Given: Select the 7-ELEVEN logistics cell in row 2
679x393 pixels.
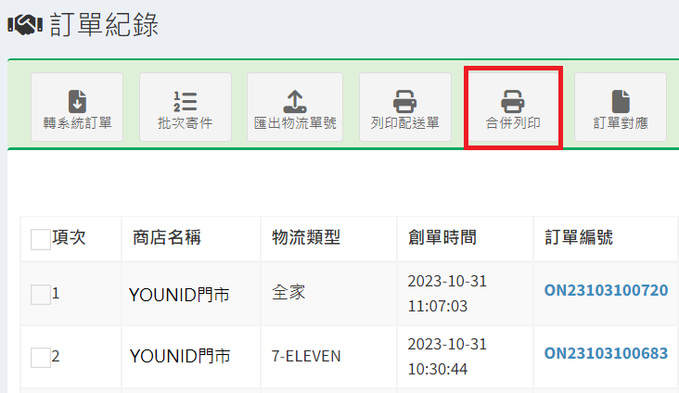Looking at the screenshot, I should tap(306, 356).
